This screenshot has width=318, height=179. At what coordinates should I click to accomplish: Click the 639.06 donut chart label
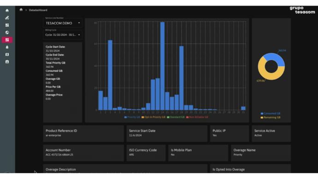(x=260, y=81)
